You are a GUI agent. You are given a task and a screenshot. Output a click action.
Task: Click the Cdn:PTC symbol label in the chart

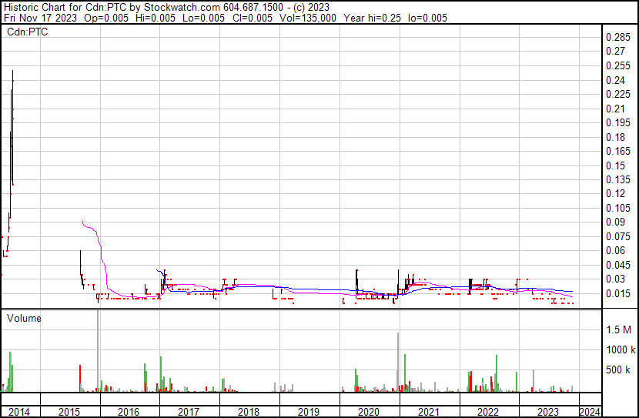[27, 32]
